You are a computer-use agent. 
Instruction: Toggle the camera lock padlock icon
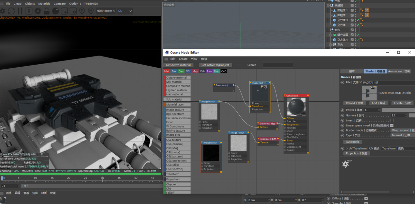click(x=47, y=11)
